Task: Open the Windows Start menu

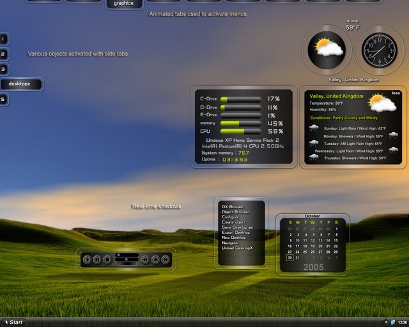Action: click(13, 322)
